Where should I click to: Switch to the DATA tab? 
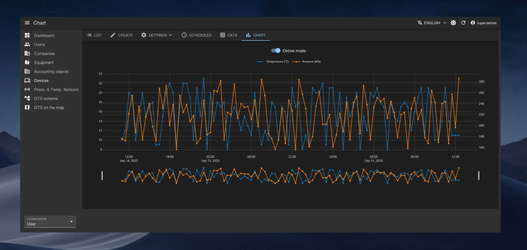[229, 35]
